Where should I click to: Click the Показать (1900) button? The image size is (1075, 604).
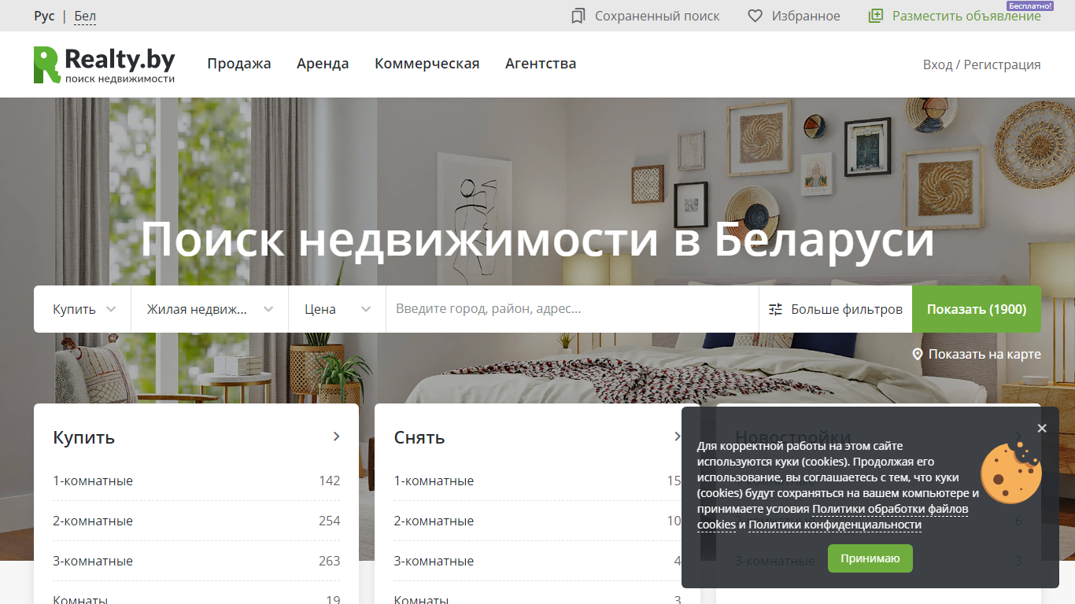977,309
